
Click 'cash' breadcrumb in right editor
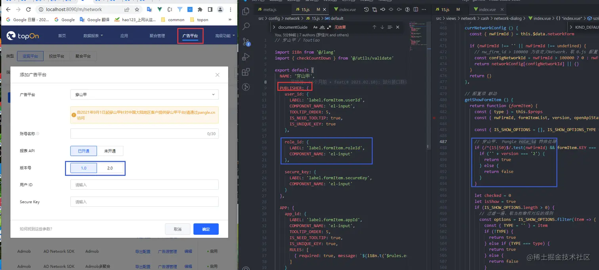[485, 18]
